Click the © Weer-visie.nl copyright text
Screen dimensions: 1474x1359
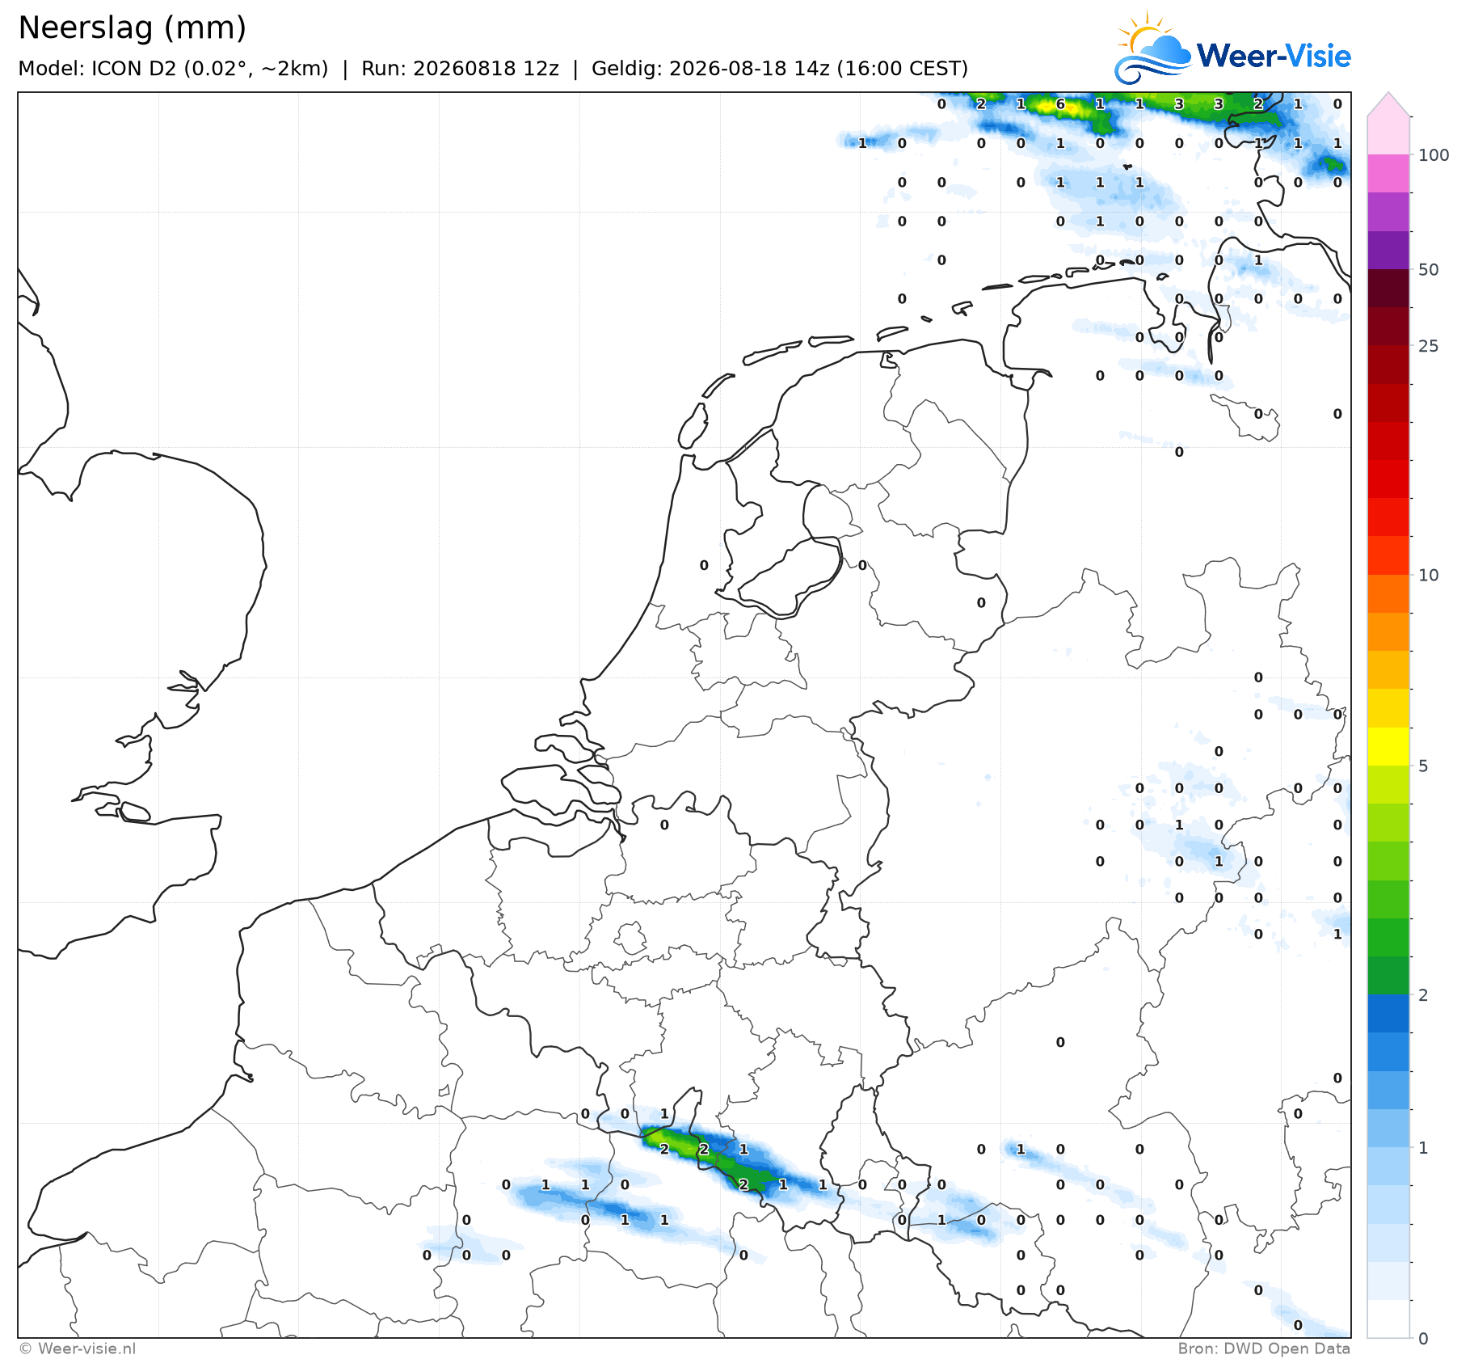(x=78, y=1348)
